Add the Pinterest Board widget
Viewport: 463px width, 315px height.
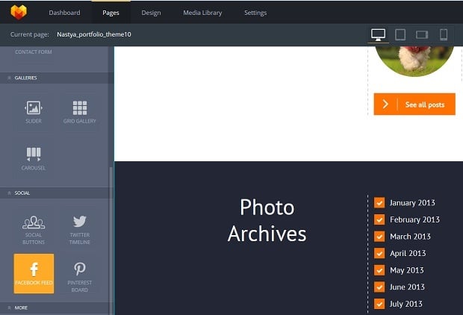(x=79, y=273)
